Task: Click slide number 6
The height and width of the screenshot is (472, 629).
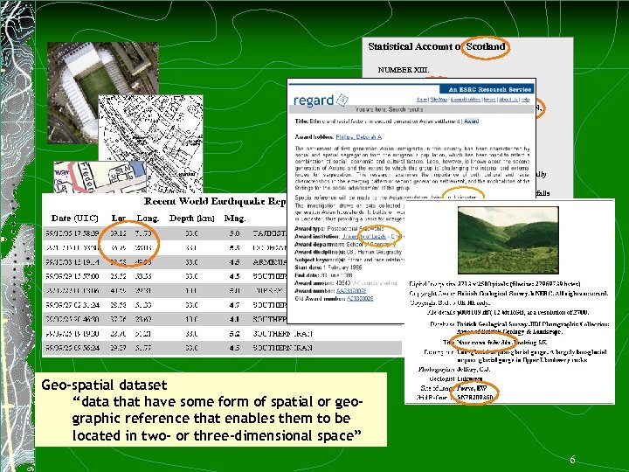Action: (x=572, y=460)
